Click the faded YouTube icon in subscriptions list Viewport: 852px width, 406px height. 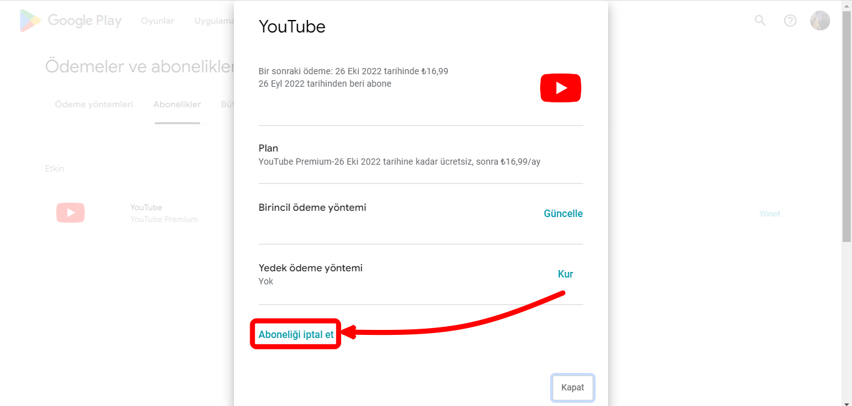(x=70, y=213)
